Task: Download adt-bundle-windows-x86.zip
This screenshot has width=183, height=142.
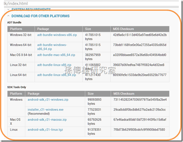Action: coord(57,35)
